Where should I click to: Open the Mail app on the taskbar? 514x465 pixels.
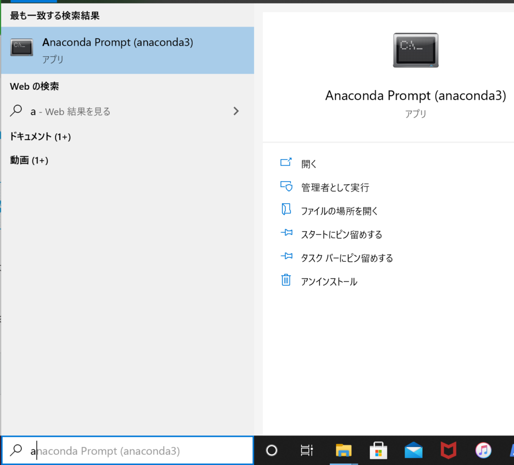[x=414, y=450]
